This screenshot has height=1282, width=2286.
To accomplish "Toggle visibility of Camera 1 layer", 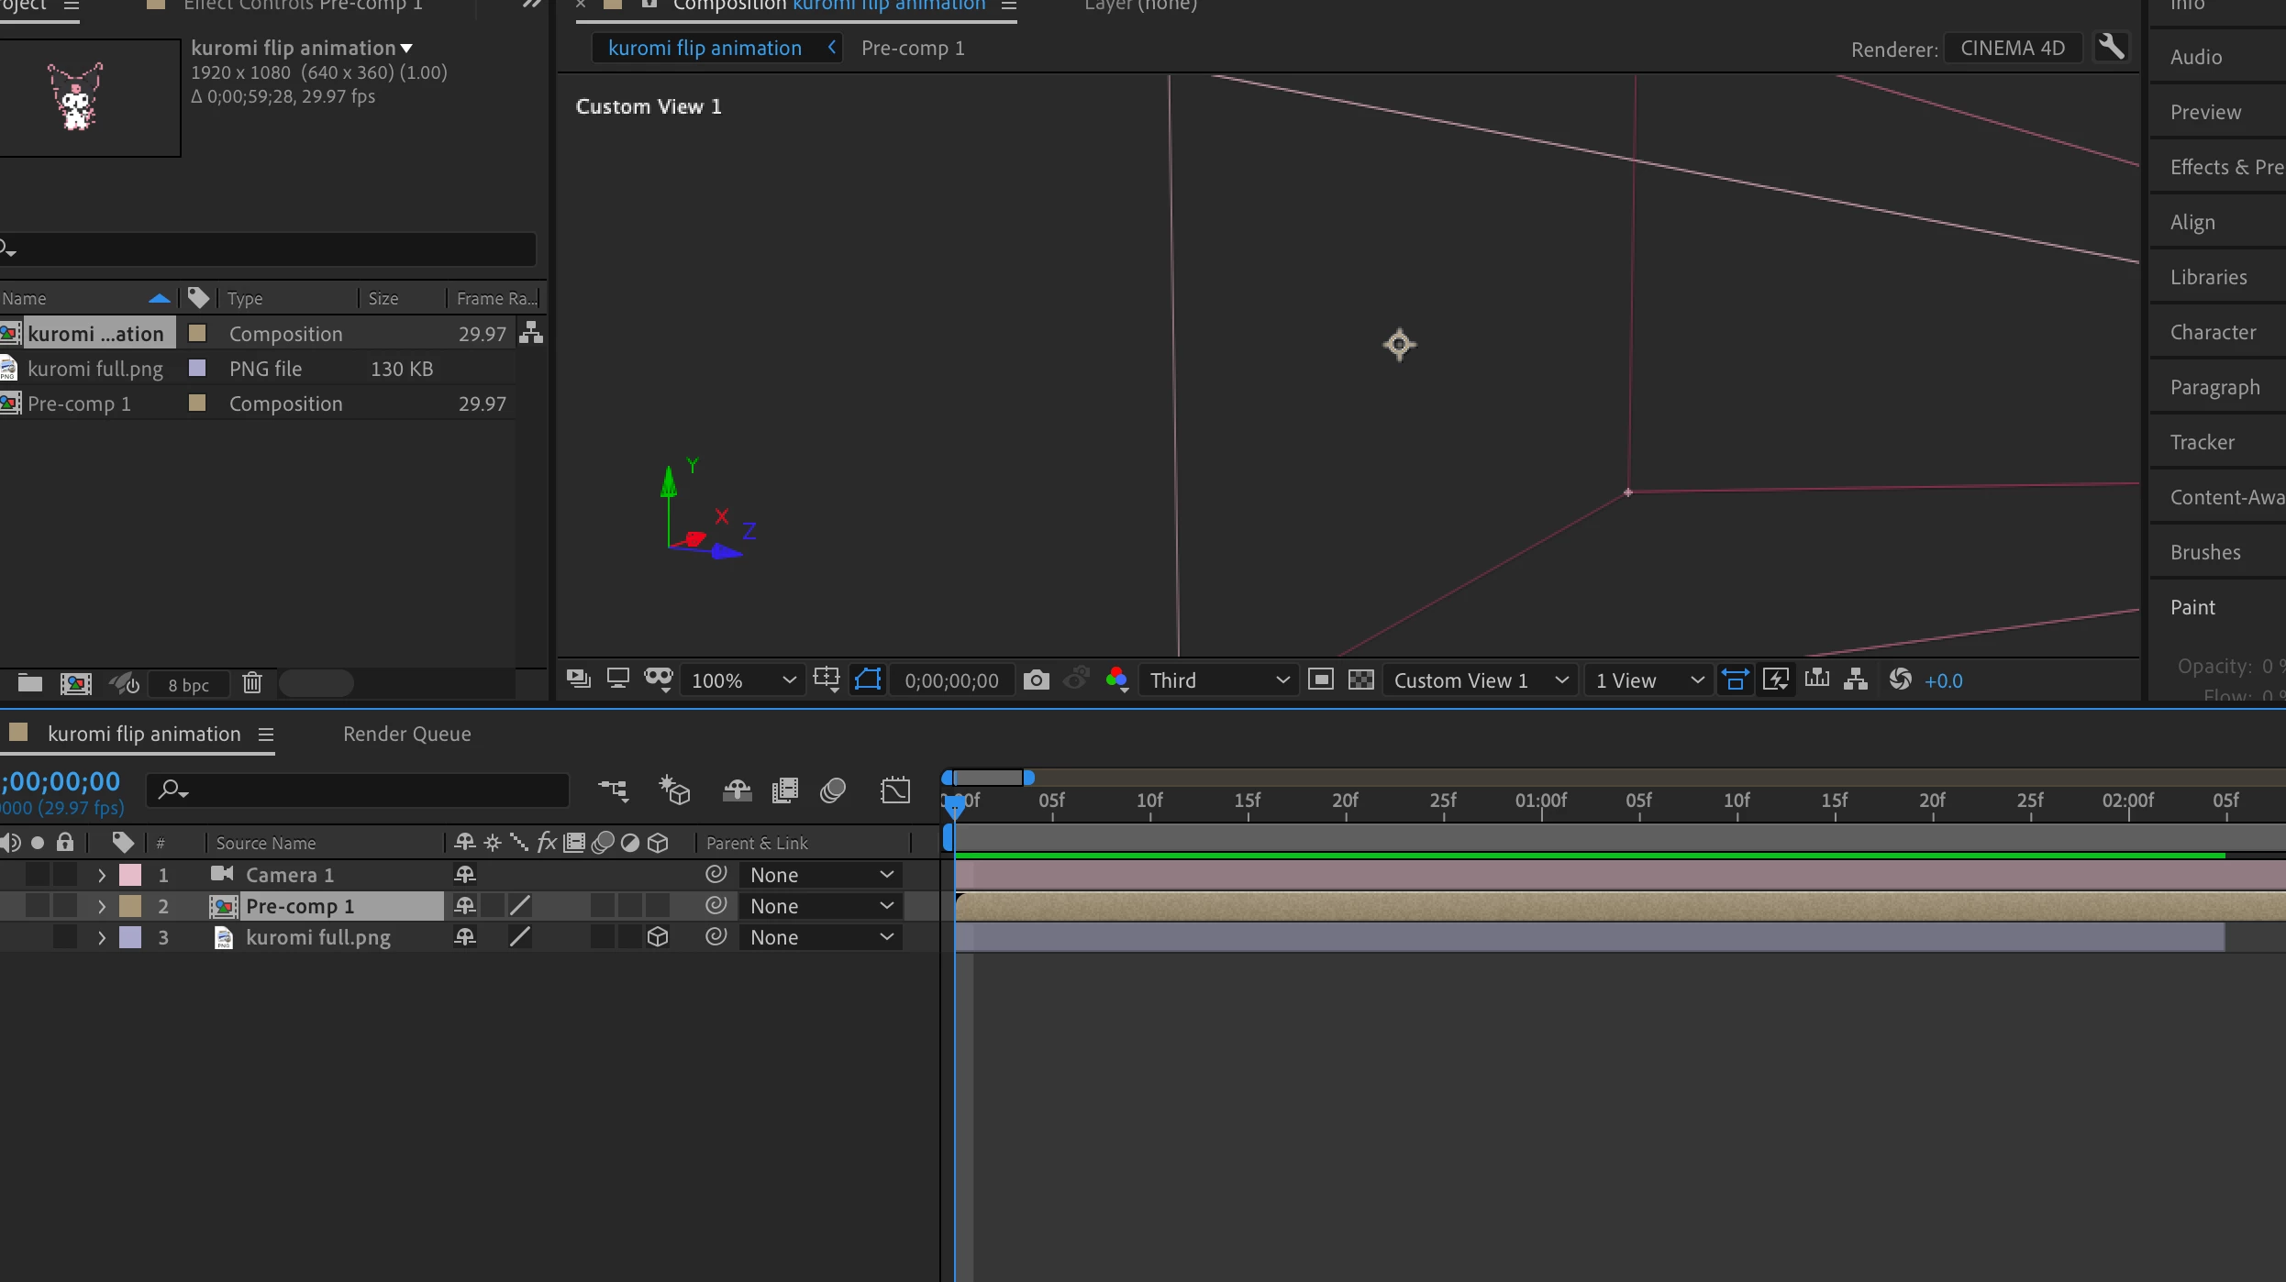I will 37,874.
